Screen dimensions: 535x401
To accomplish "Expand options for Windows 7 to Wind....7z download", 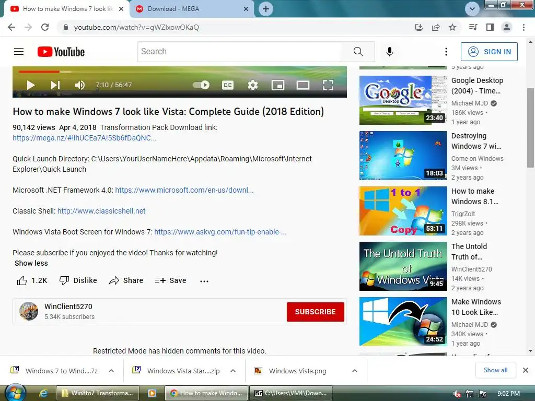I will (x=111, y=371).
